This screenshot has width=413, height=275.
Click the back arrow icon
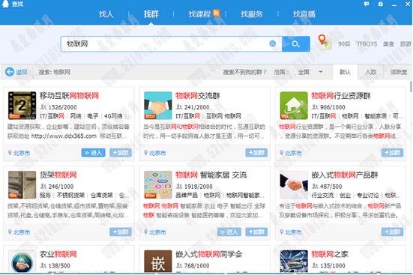click(10, 72)
